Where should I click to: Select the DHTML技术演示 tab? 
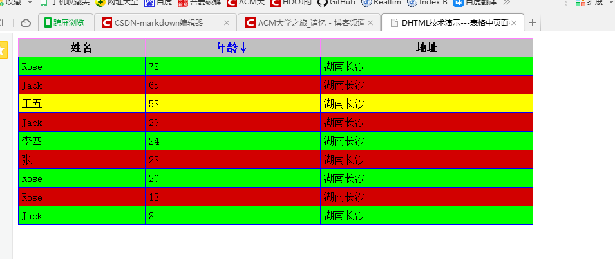tap(452, 22)
